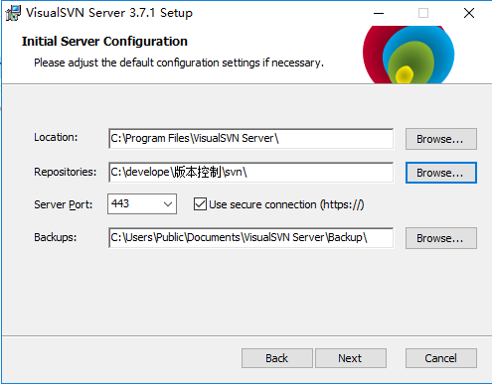492x384 pixels.
Task: Click the VisualSVN Server 3.7.1 Setup title text
Action: [109, 13]
